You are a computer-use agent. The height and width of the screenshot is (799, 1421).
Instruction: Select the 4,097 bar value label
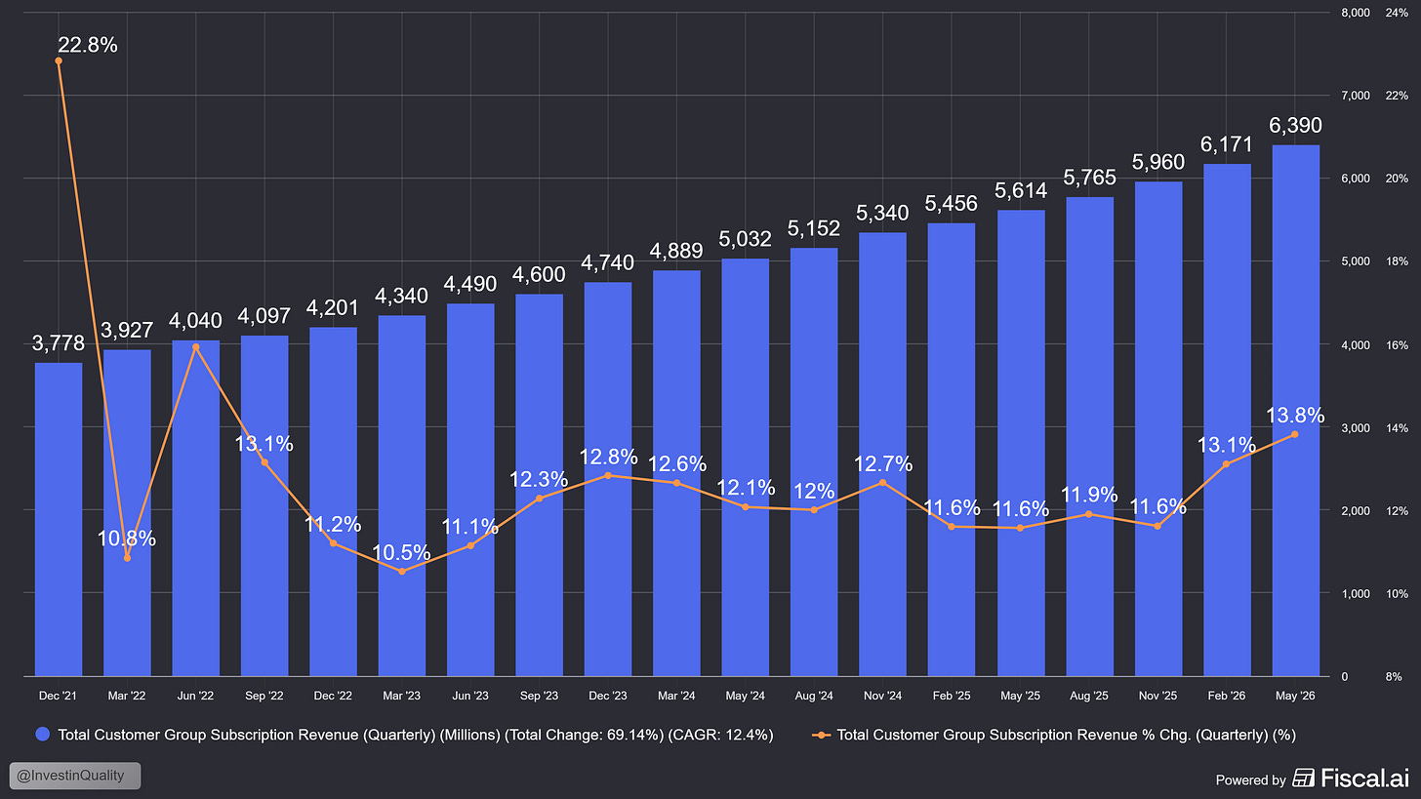pos(264,317)
